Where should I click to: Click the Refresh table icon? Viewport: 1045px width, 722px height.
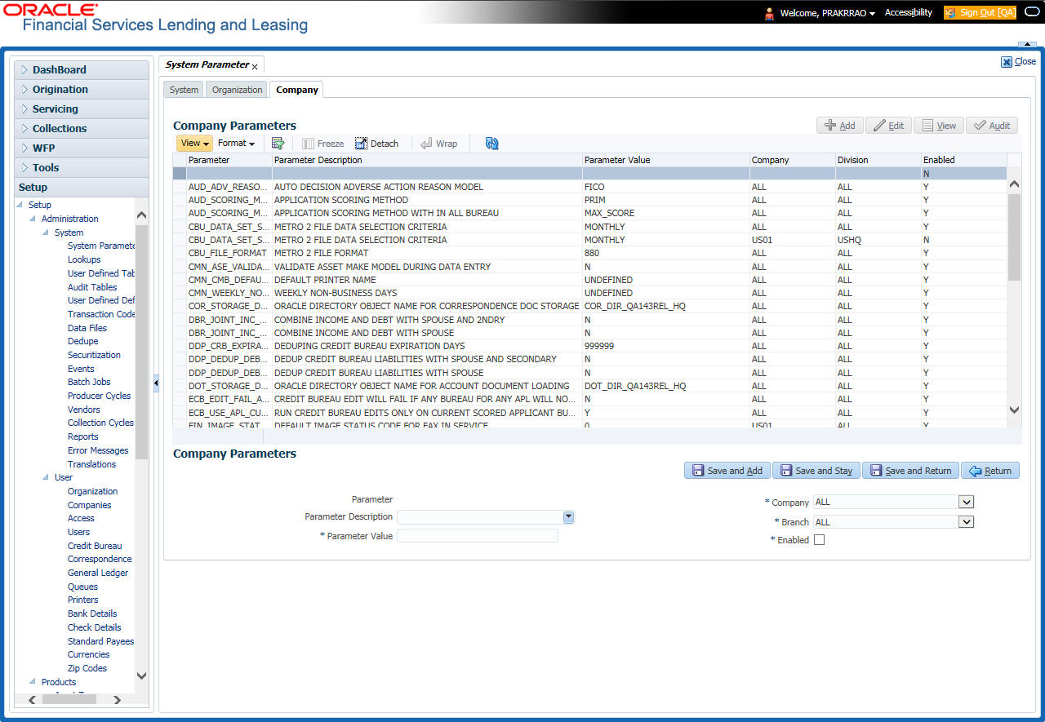coord(491,144)
